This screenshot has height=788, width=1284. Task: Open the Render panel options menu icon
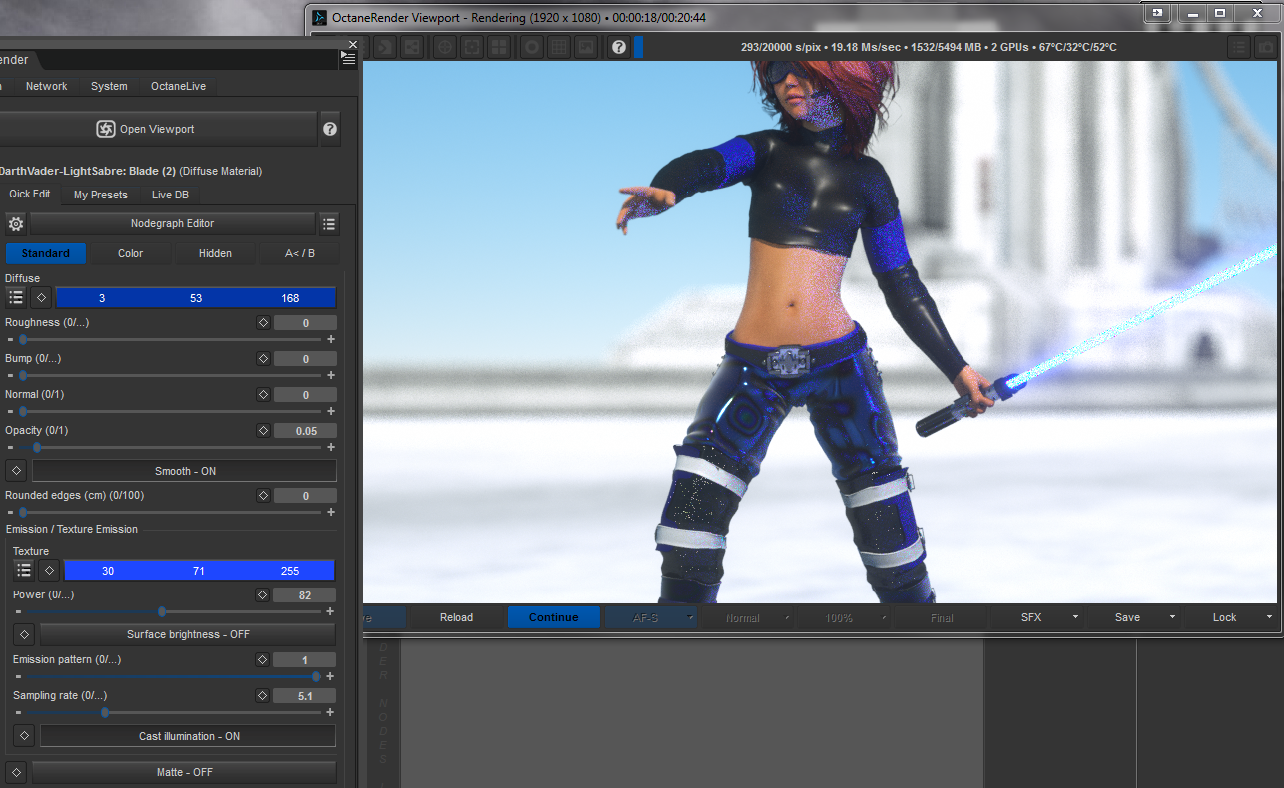pos(348,60)
